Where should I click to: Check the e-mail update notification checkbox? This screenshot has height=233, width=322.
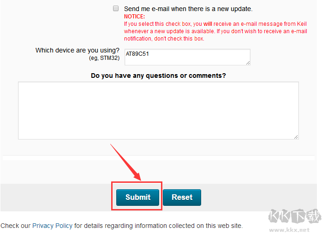tap(116, 8)
